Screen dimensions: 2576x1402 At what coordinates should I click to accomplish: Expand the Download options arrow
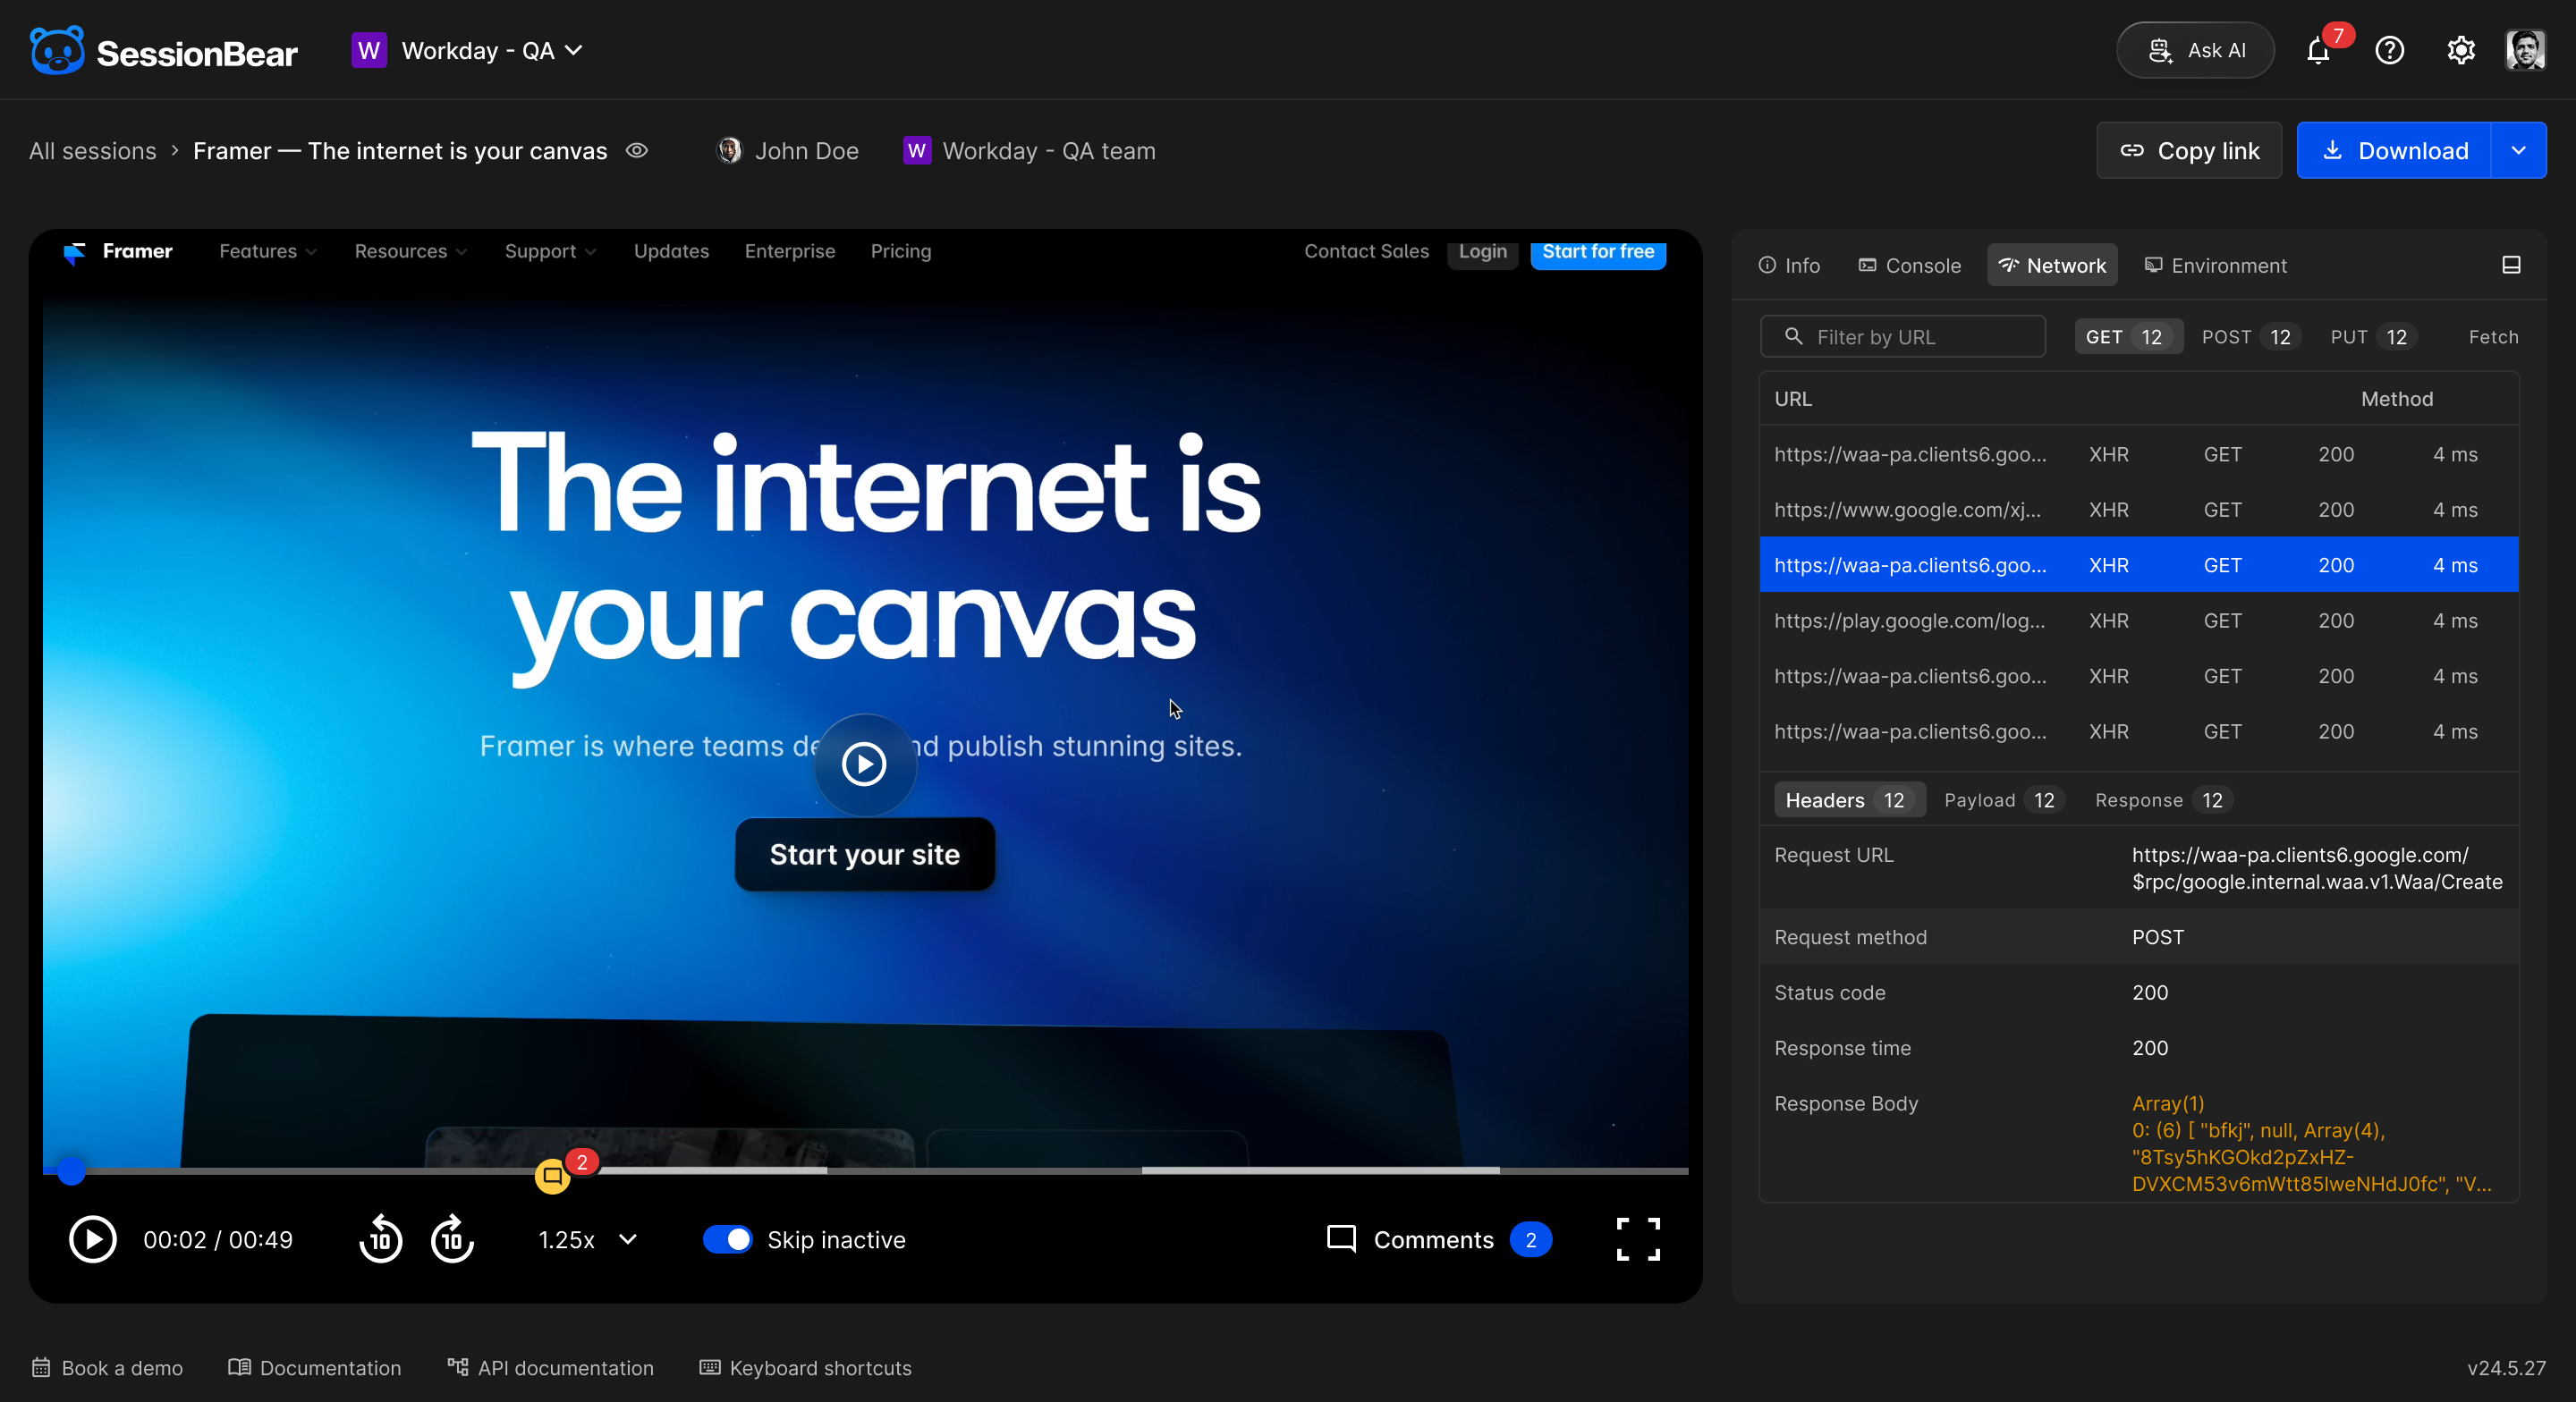coord(2518,151)
